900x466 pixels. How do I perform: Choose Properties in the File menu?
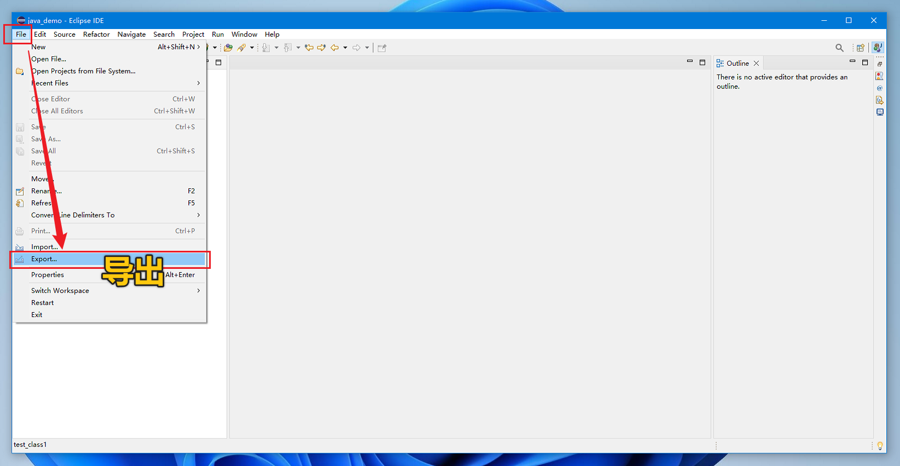[x=110, y=275]
